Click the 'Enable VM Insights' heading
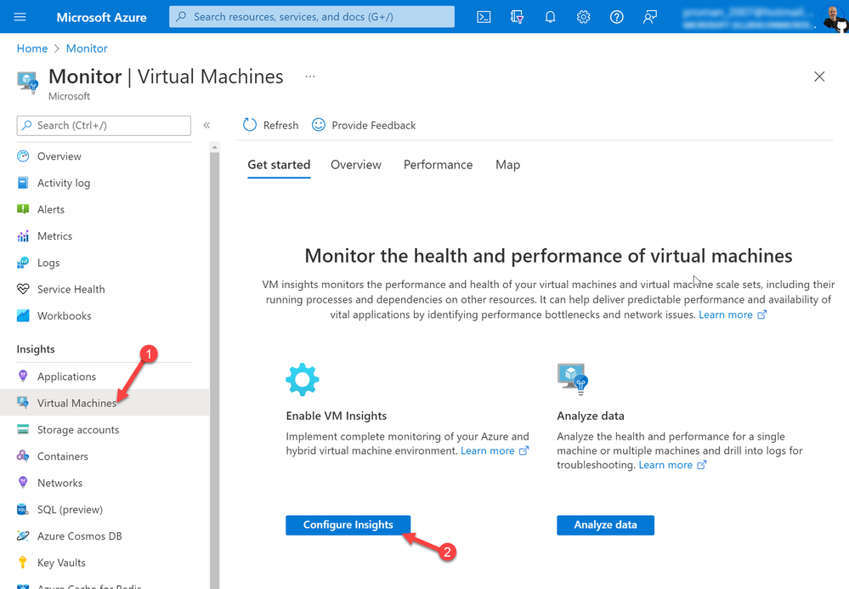 pos(337,416)
